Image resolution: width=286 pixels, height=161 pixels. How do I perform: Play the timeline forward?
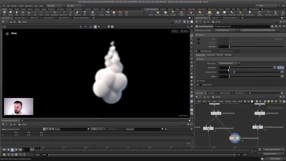(16, 150)
